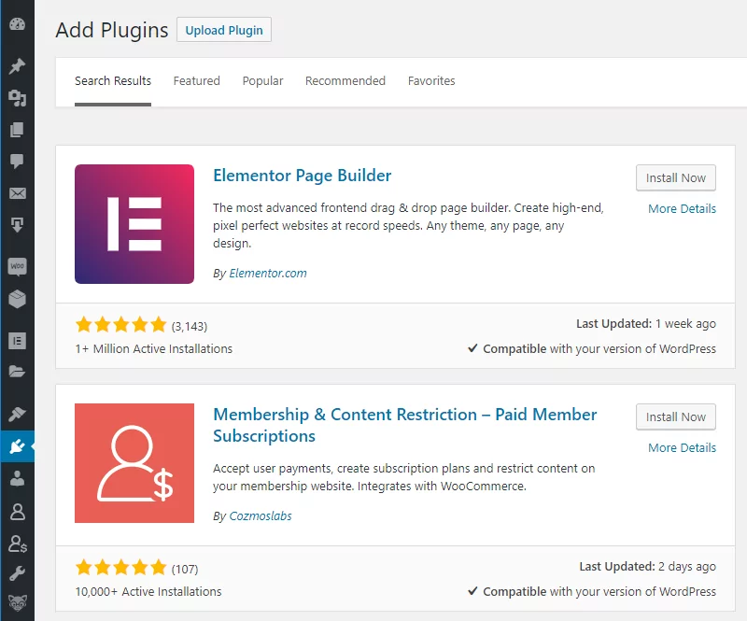
Task: Open Pages icon in admin sidebar
Action: 17,130
